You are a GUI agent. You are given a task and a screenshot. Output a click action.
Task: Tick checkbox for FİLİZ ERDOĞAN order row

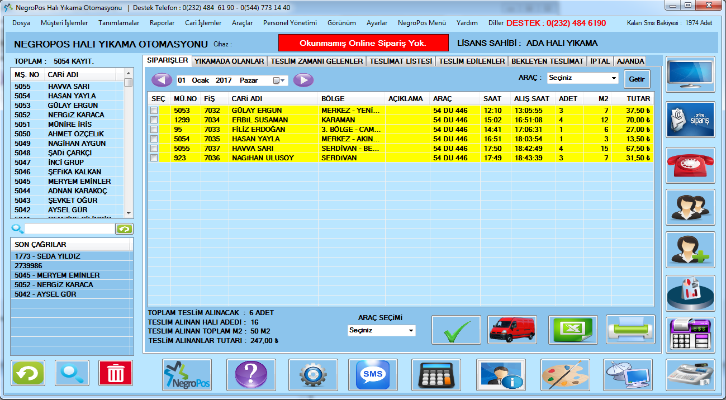click(154, 130)
